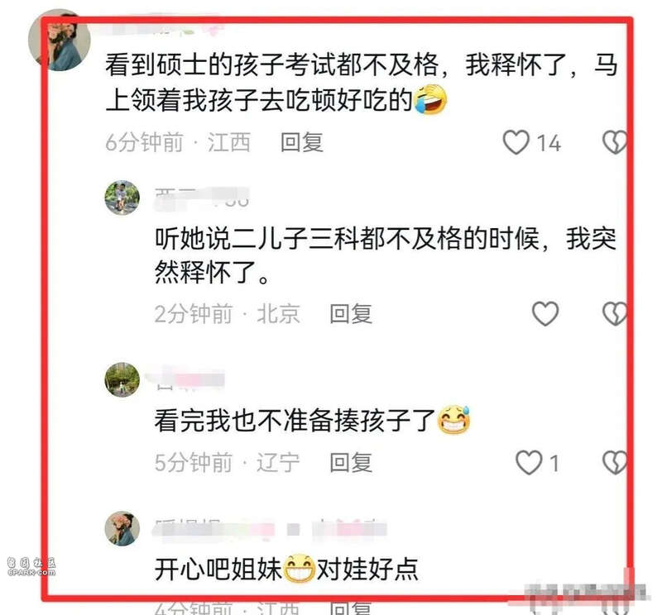Screen dimensions: 662x615
Task: View avatar of the 开心吧姐妹 commenter
Action: point(122,528)
